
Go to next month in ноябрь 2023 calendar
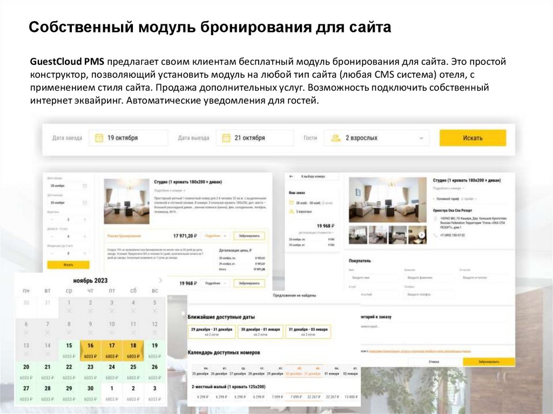pos(160,280)
